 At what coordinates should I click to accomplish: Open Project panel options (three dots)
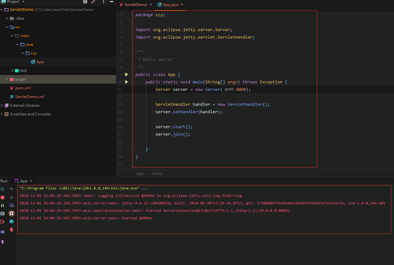[104, 2]
